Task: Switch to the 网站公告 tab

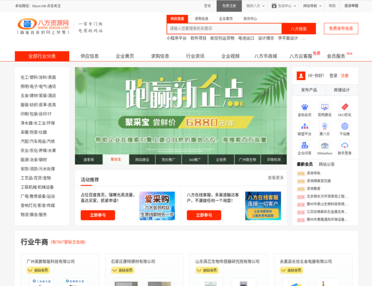Action: 326,164
